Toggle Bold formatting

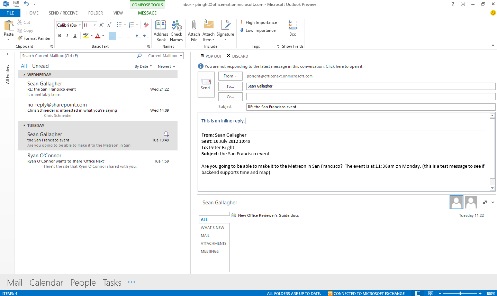(59, 35)
